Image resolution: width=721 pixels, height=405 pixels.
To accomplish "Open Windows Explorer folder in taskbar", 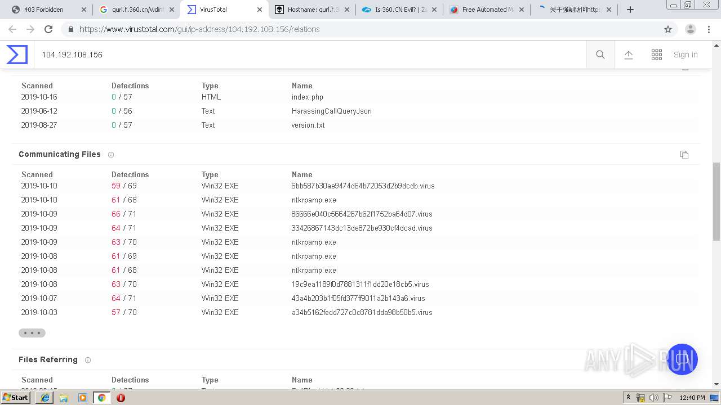I will [64, 398].
